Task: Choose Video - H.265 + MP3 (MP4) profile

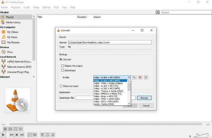Action: (x=110, y=89)
